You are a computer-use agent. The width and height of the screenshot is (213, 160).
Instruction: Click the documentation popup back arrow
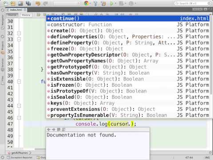[48, 130]
